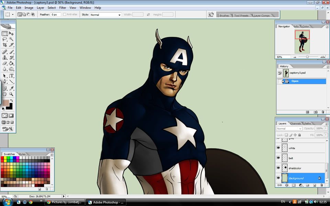Select the shieldcolor layer
This screenshot has width=330, height=206.
(301, 168)
